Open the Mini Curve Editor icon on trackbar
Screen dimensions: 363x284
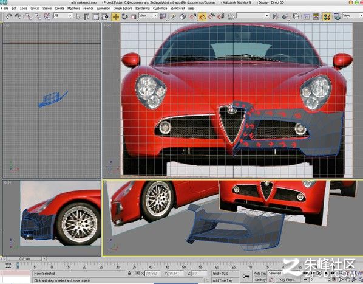(8, 266)
